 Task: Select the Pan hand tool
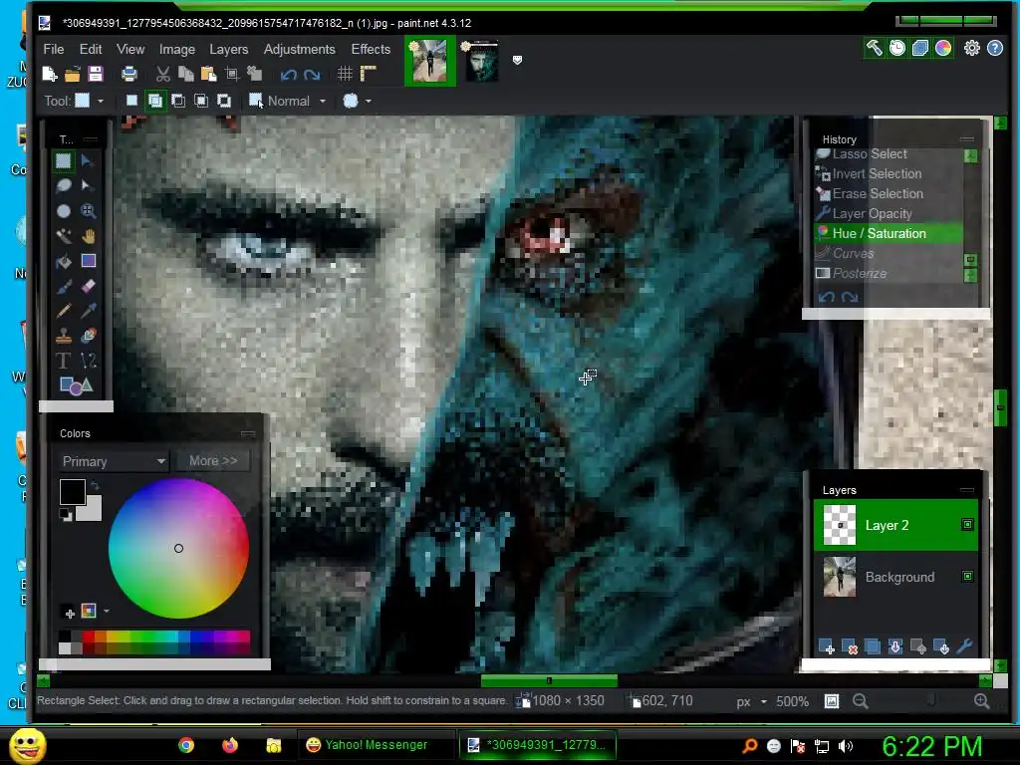(88, 236)
